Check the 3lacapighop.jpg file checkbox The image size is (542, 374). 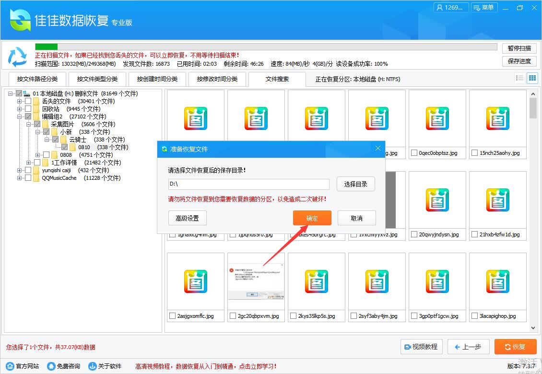pos(474,316)
